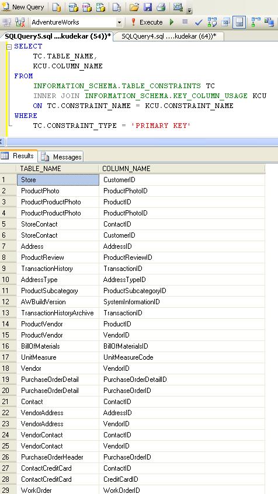The height and width of the screenshot is (494, 278).
Task: Parse the query with the checkmark icon
Action: coord(199,22)
